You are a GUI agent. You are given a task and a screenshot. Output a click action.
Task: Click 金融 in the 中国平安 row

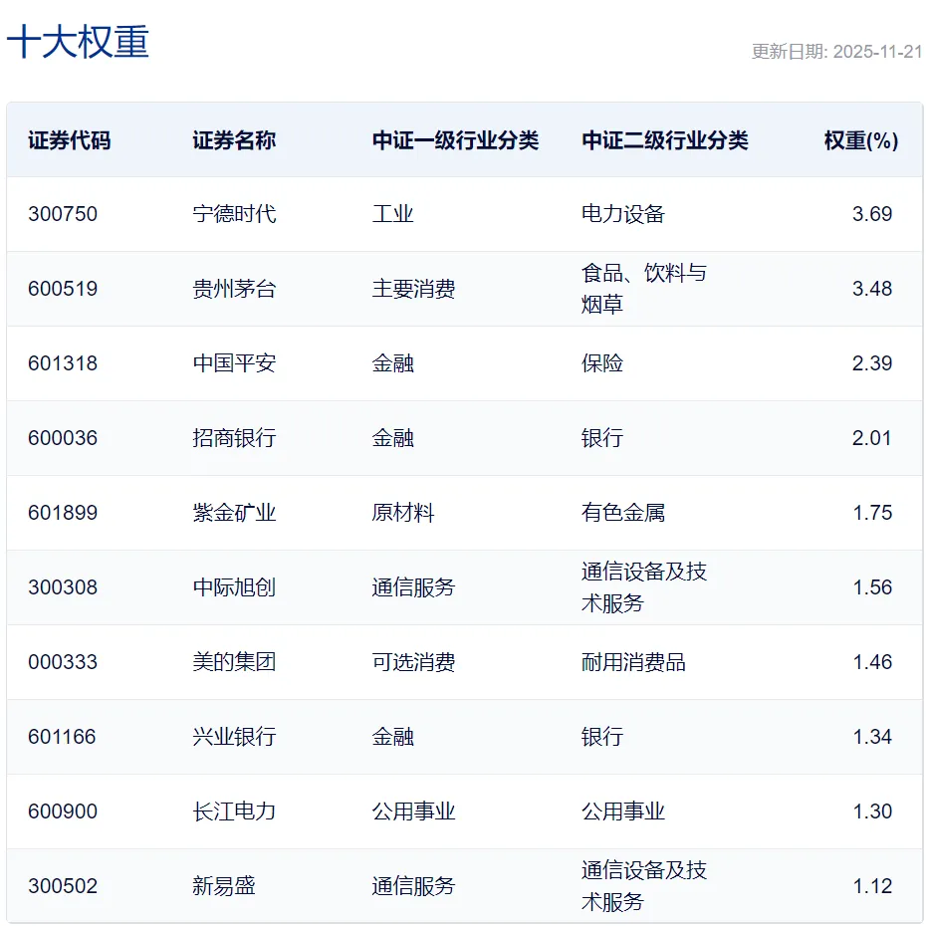coord(392,363)
